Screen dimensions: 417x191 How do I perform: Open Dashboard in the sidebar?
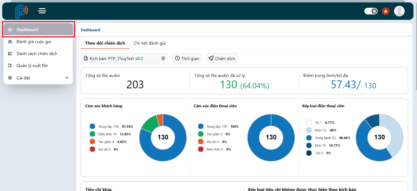[x=38, y=29]
